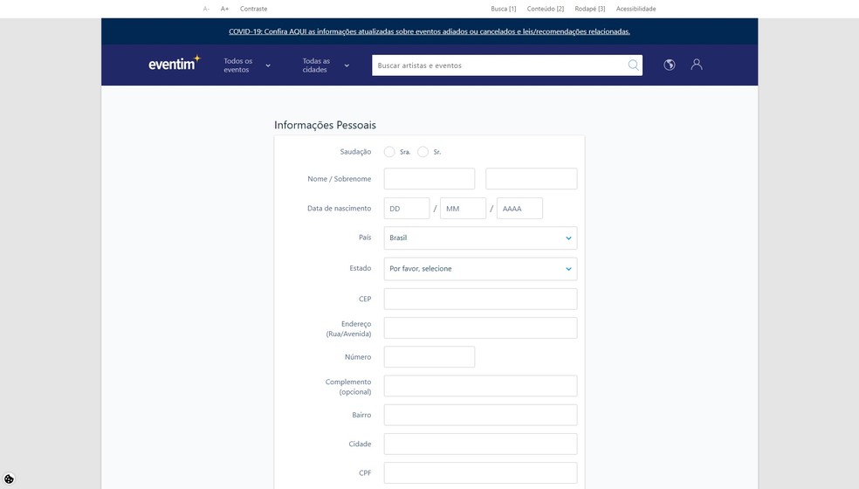Click the eventim logo
This screenshot has height=489, width=859.
point(174,64)
